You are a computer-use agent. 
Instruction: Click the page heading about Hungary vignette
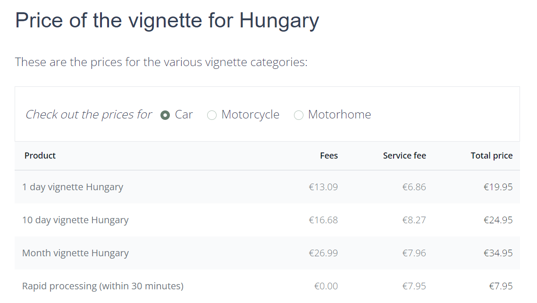[x=167, y=21]
